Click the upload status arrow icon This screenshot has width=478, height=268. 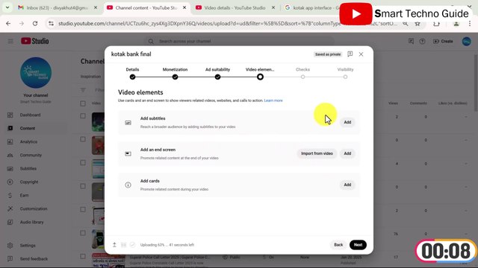114,245
